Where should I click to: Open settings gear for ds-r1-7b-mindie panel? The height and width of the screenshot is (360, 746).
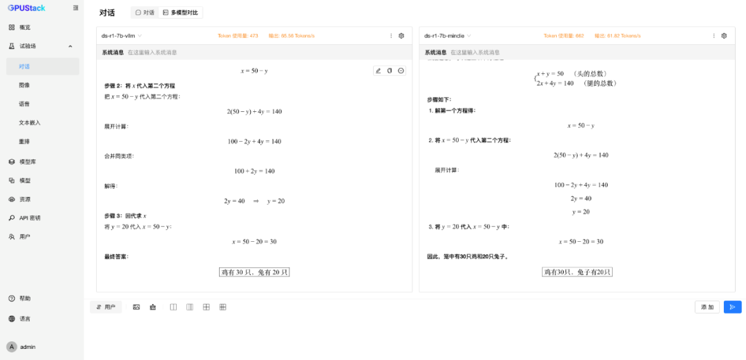tap(724, 36)
